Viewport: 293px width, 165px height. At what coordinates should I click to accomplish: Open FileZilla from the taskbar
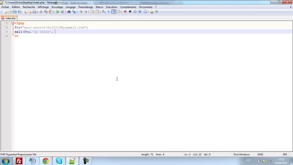[x=19, y=161]
